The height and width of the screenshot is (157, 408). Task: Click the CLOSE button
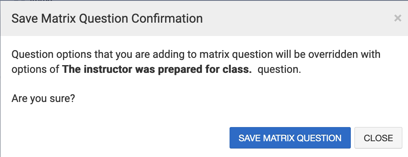point(378,138)
